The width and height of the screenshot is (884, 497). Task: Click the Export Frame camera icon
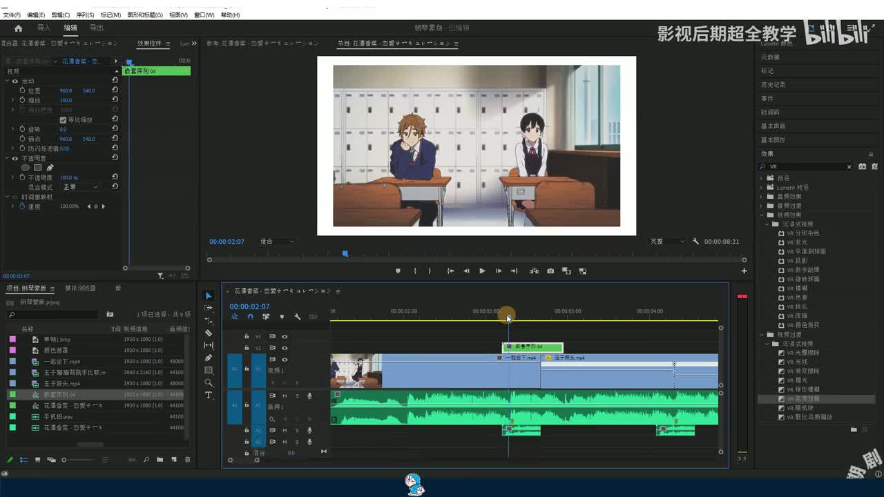click(550, 271)
